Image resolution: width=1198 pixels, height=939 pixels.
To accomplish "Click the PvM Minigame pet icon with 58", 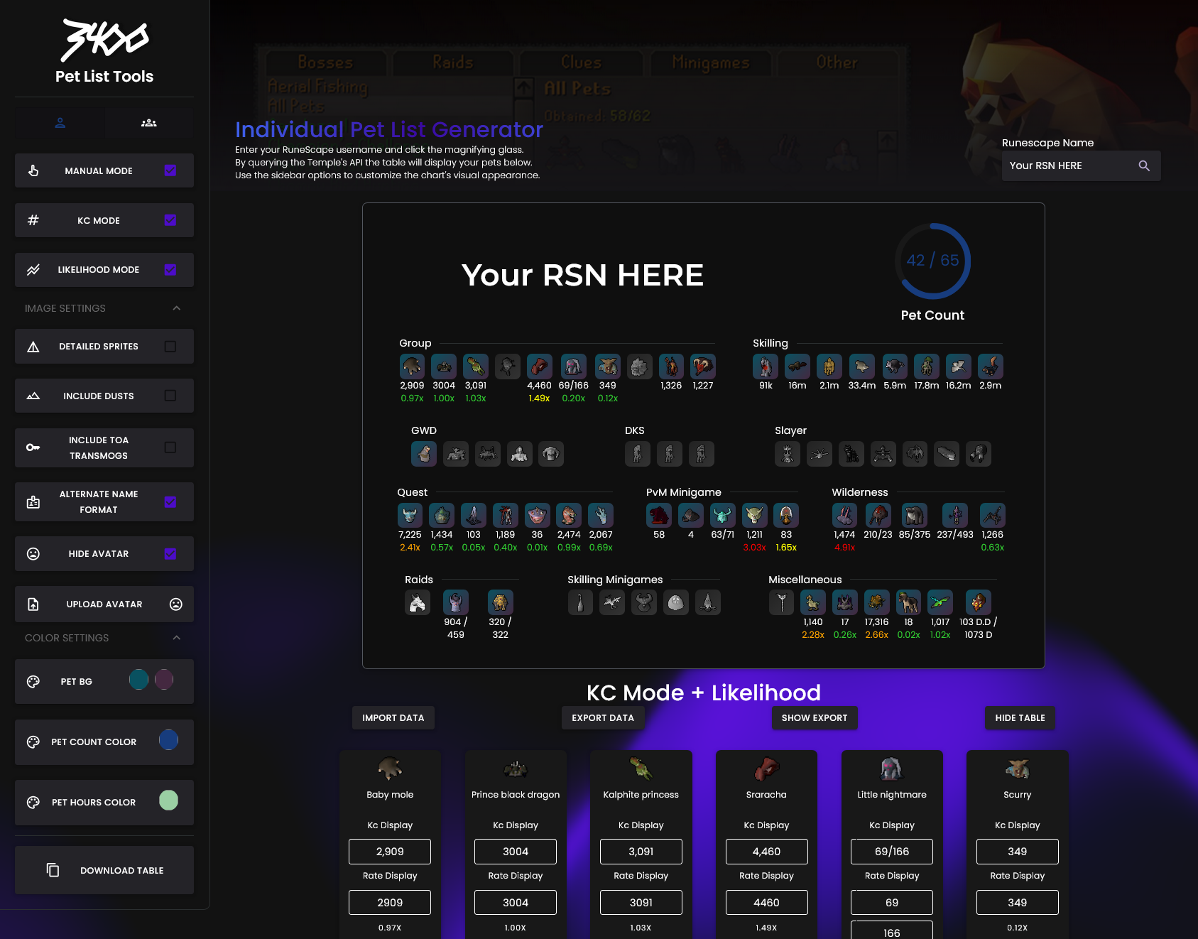I will [659, 516].
